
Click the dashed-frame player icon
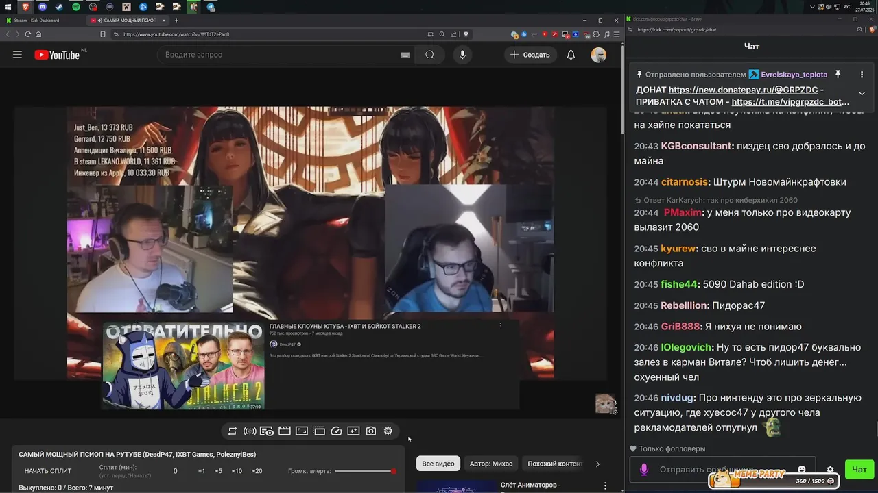[x=319, y=431]
